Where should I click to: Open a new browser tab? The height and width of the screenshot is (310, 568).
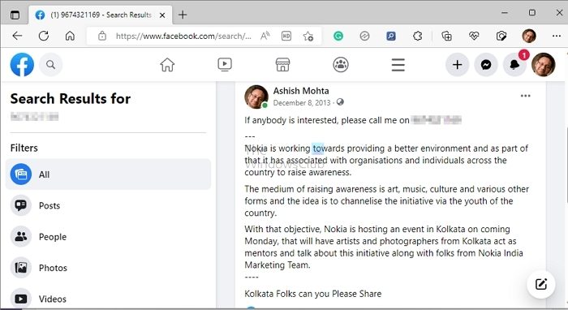[x=183, y=15]
